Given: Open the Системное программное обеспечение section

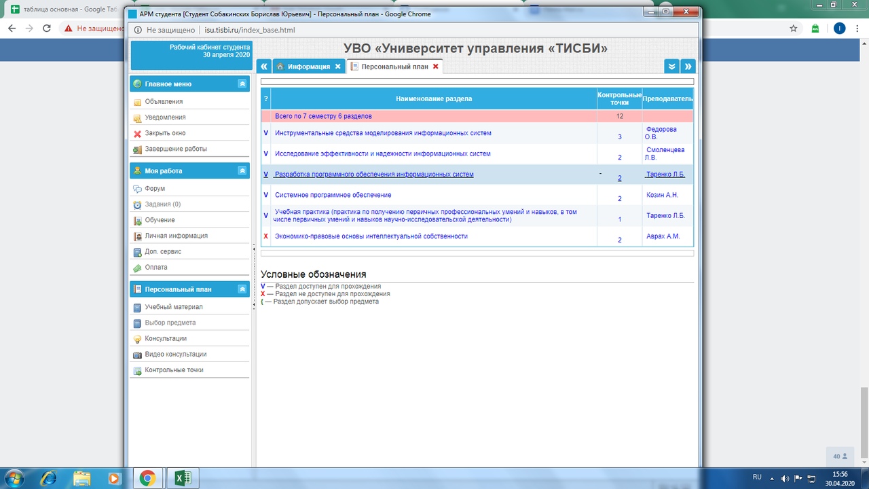Looking at the screenshot, I should coord(333,195).
